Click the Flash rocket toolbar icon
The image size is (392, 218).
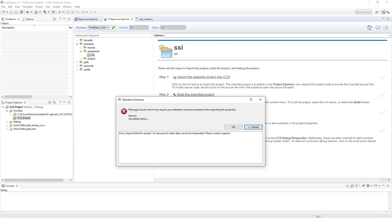59,12
